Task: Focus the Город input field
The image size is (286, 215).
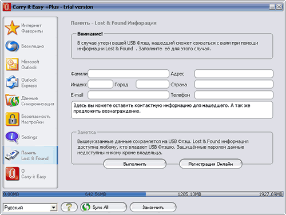Action: click(152, 84)
